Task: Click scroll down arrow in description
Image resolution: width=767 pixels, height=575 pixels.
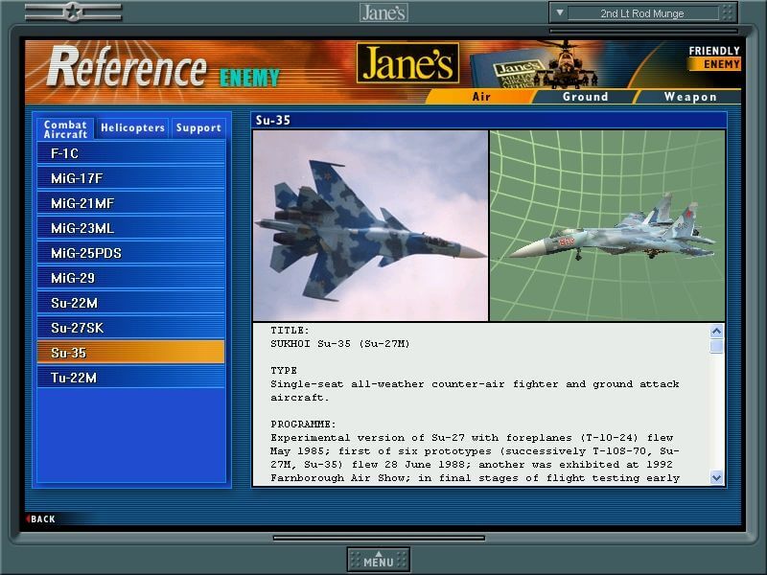Action: (x=716, y=477)
